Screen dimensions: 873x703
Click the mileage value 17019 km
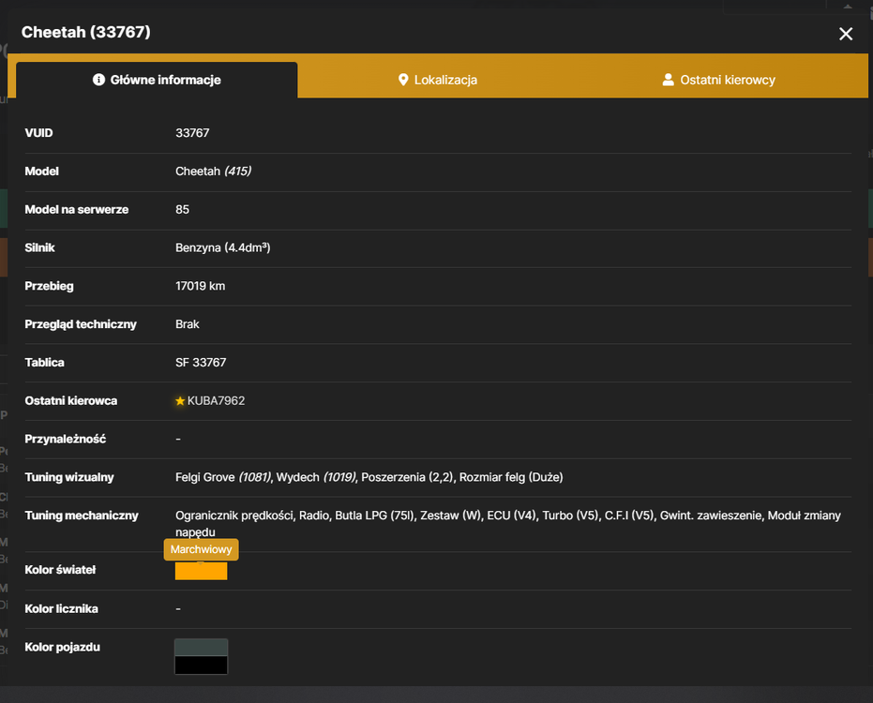201,286
